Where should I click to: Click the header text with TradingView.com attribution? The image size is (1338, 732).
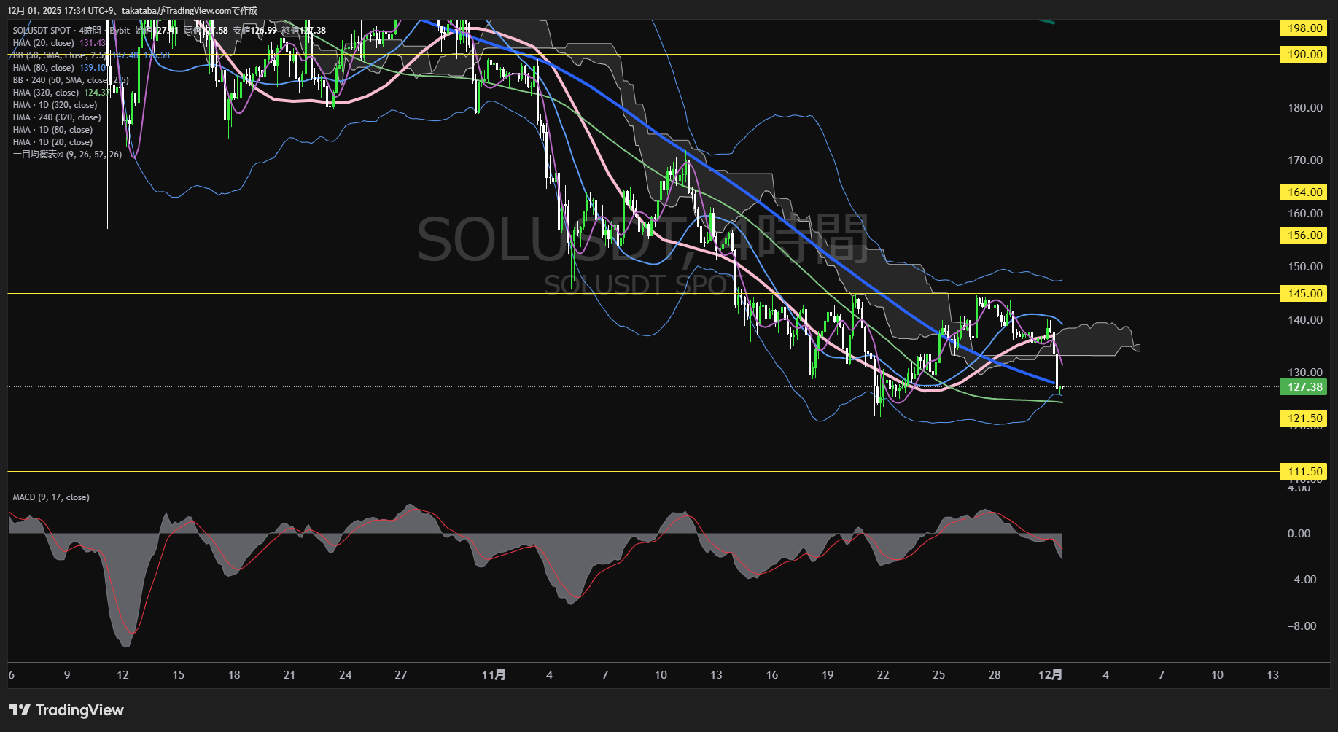132,11
